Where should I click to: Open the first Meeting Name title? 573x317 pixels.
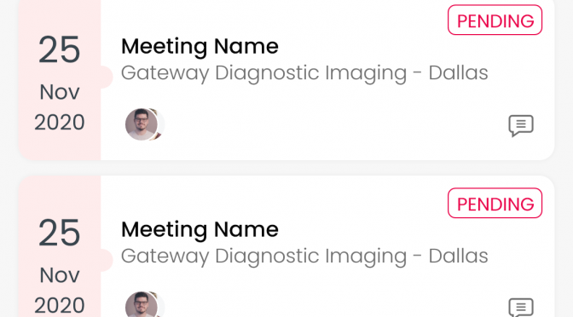(200, 47)
